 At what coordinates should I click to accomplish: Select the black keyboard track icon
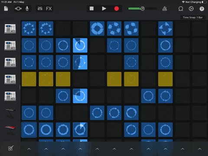pos(10,113)
